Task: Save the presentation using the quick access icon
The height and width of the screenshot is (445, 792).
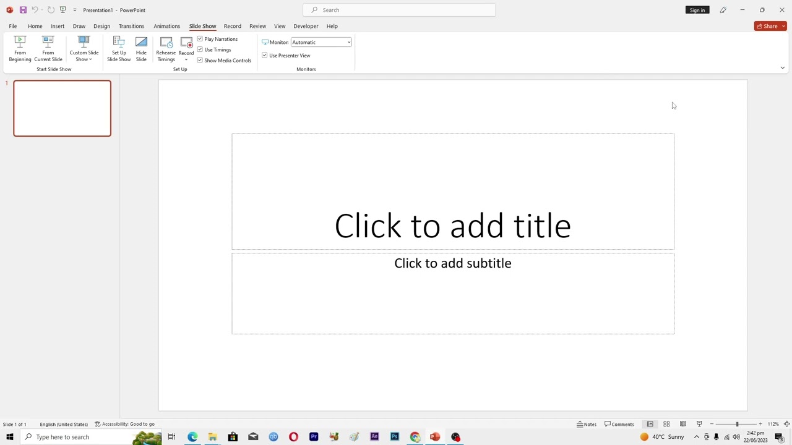Action: tap(23, 10)
